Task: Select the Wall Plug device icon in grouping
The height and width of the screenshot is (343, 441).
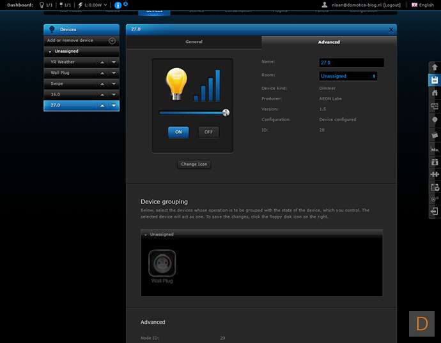Action: pos(162,263)
